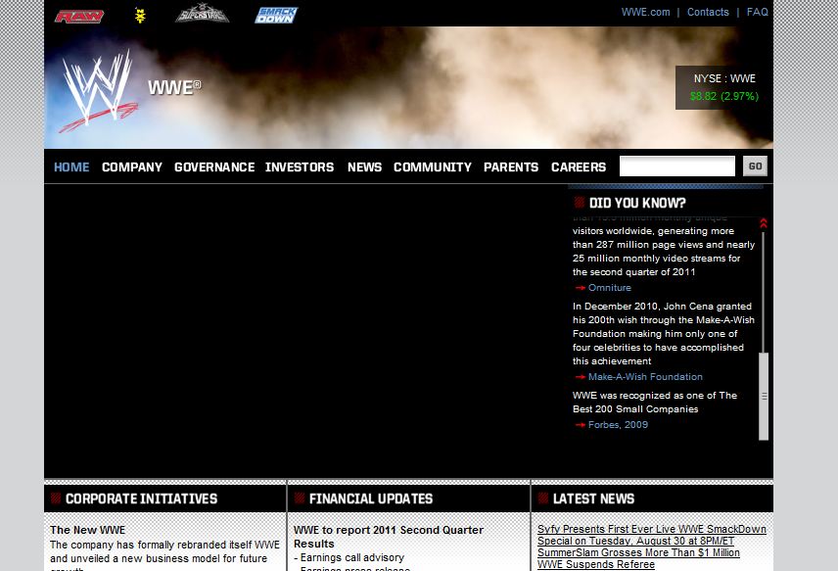Viewport: 838px width, 571px height.
Task: Open the PARENTS navigation item
Action: [x=511, y=167]
